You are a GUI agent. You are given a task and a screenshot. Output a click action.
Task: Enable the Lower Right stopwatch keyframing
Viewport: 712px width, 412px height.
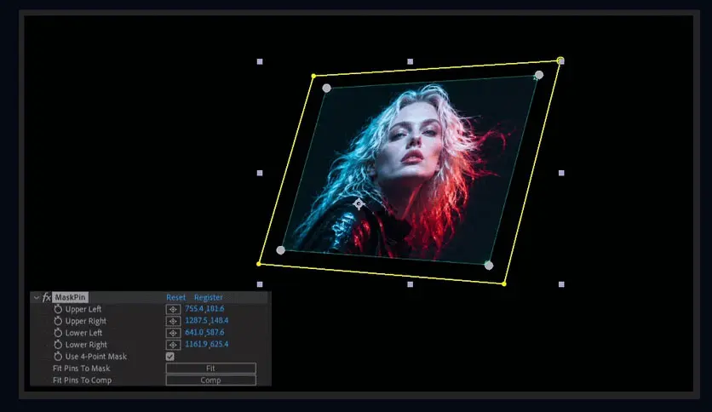(58, 345)
